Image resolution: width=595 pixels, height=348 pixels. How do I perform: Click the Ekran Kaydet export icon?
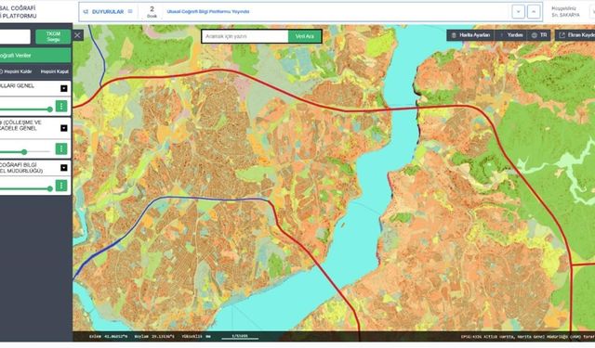coord(562,35)
